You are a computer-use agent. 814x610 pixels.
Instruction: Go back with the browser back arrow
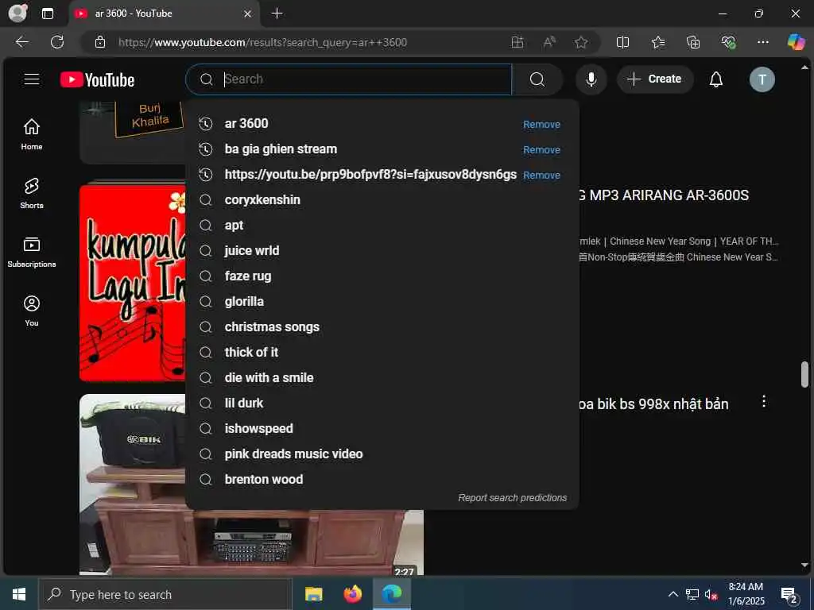pos(21,42)
